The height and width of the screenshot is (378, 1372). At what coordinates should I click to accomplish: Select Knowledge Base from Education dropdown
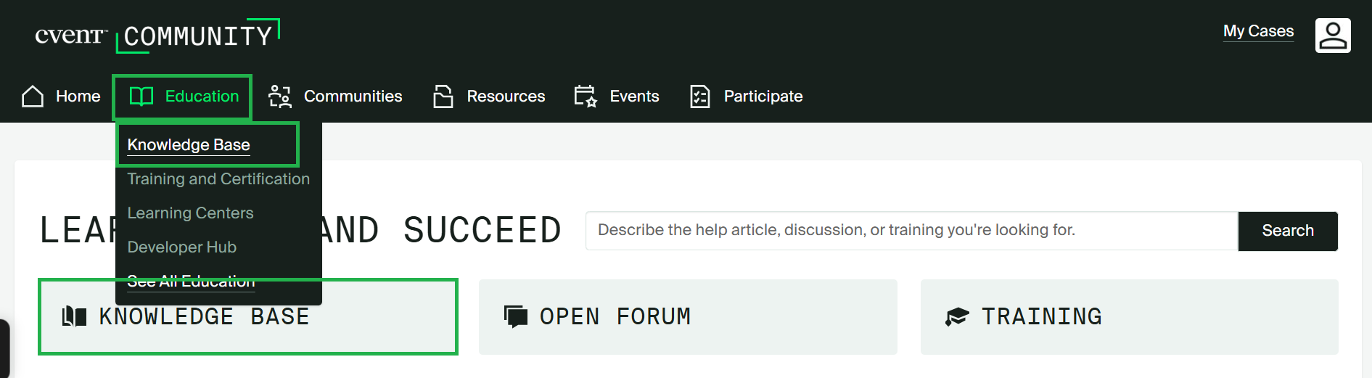(x=189, y=145)
